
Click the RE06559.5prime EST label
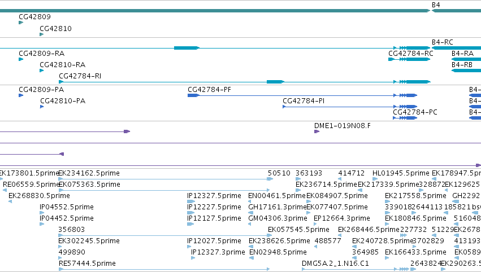click(x=31, y=185)
